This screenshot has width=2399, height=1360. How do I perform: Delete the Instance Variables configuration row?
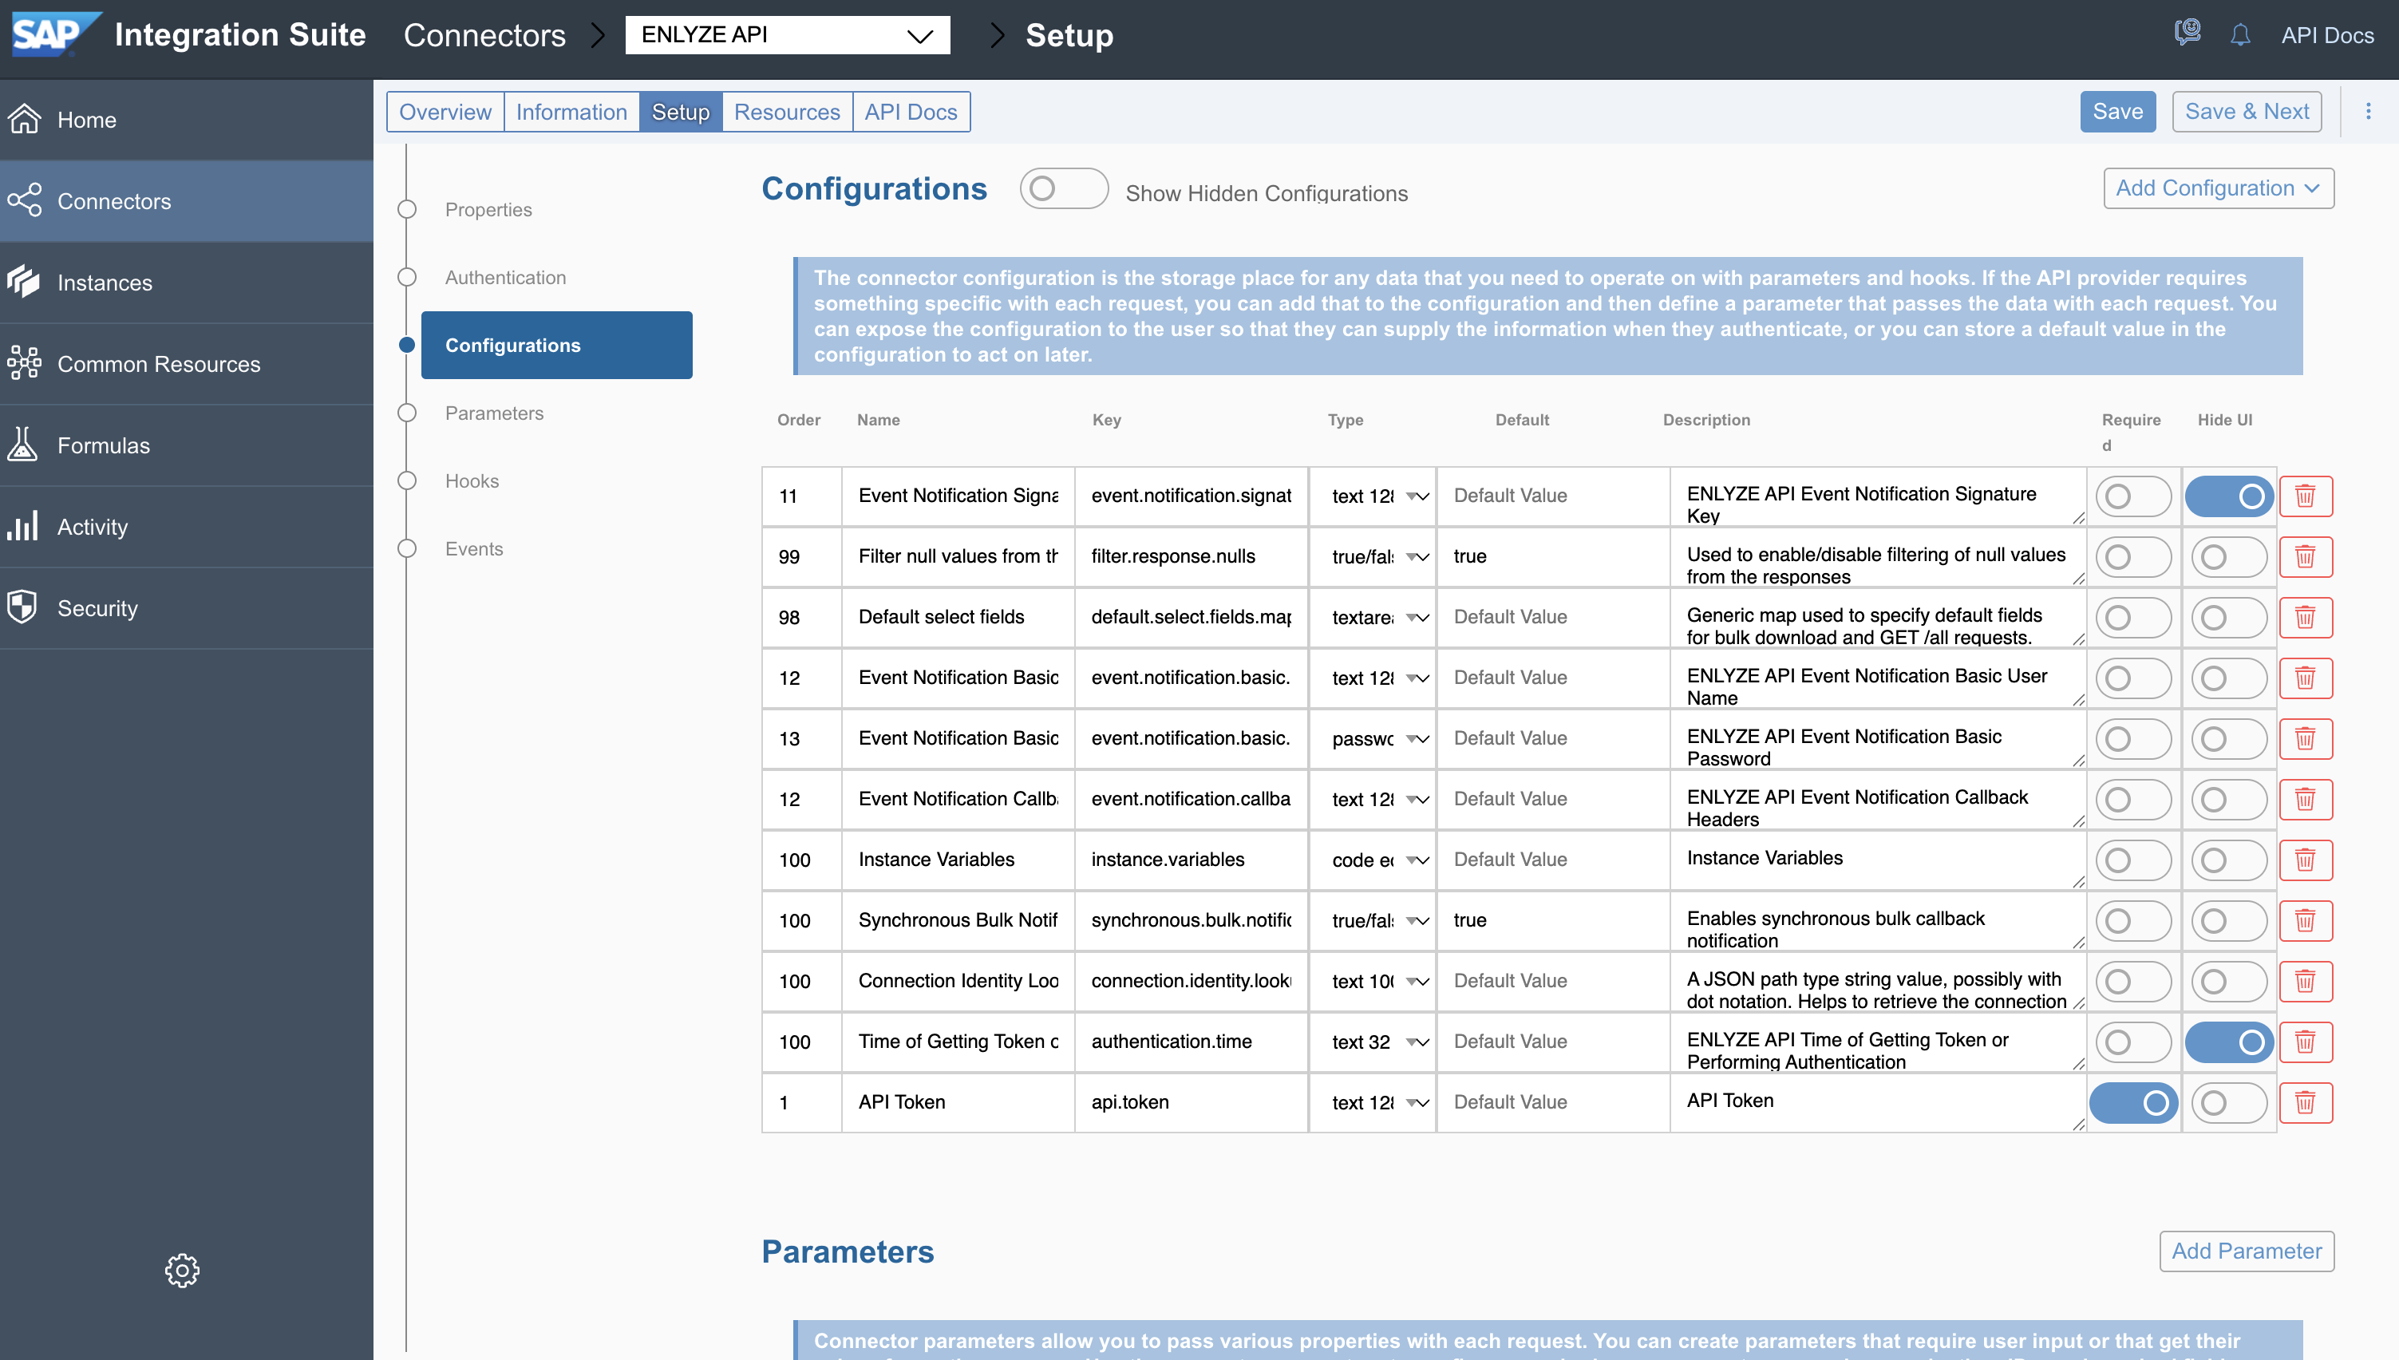(2305, 860)
